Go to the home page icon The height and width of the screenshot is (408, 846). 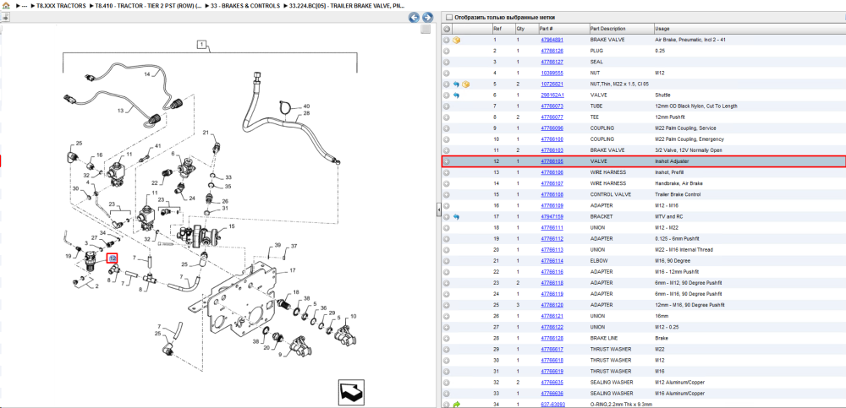[x=6, y=5]
